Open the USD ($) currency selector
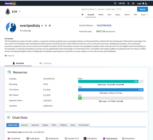 [x=122, y=3]
